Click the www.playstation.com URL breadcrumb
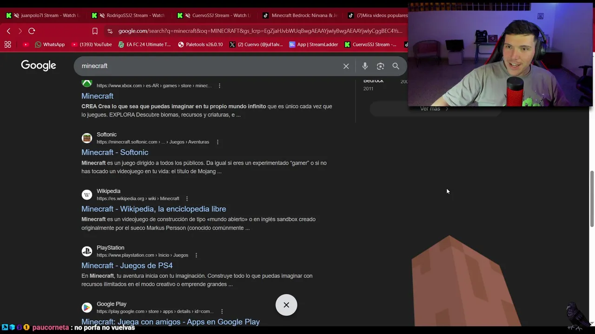The width and height of the screenshot is (595, 334). [x=142, y=255]
